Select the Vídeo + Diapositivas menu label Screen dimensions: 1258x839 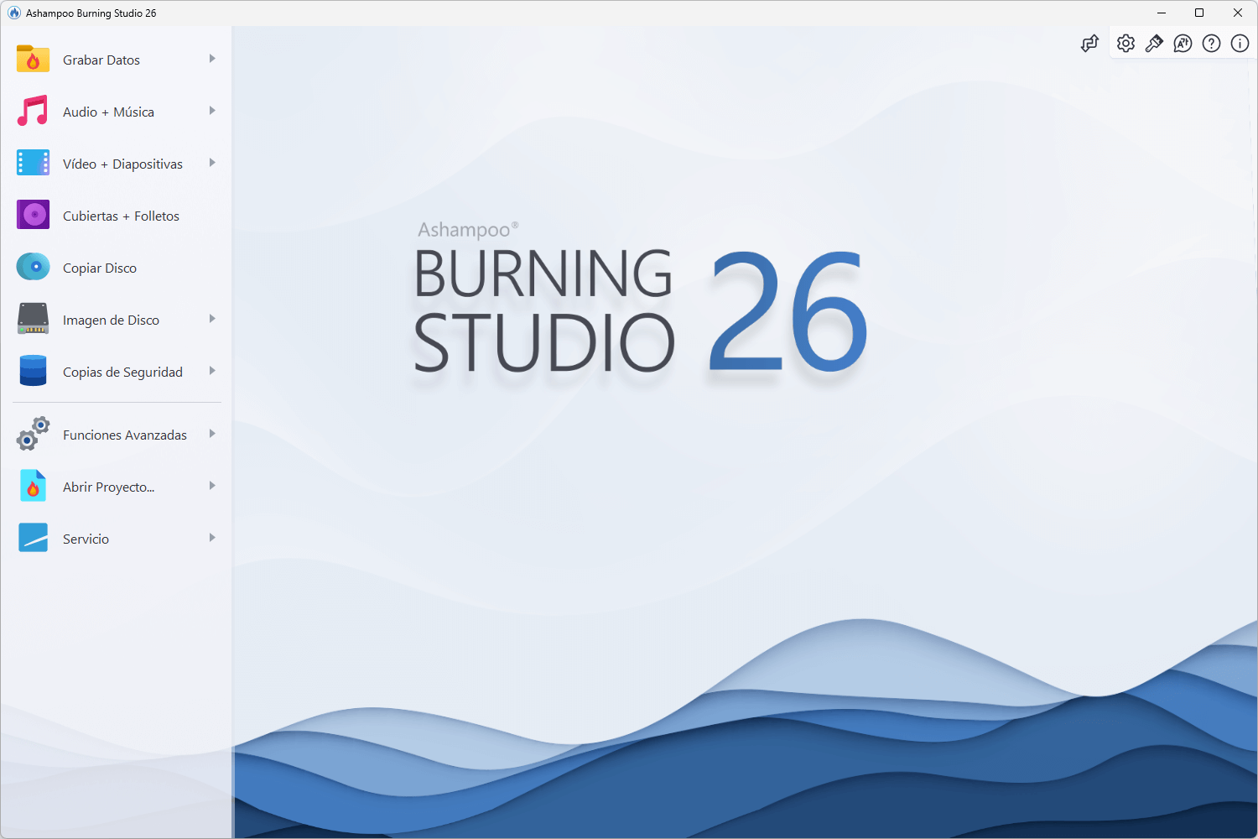tap(122, 164)
